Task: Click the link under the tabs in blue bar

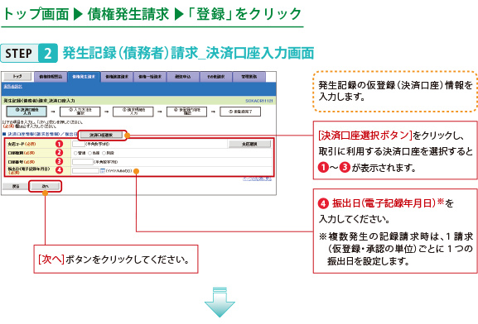Action: tap(12, 87)
